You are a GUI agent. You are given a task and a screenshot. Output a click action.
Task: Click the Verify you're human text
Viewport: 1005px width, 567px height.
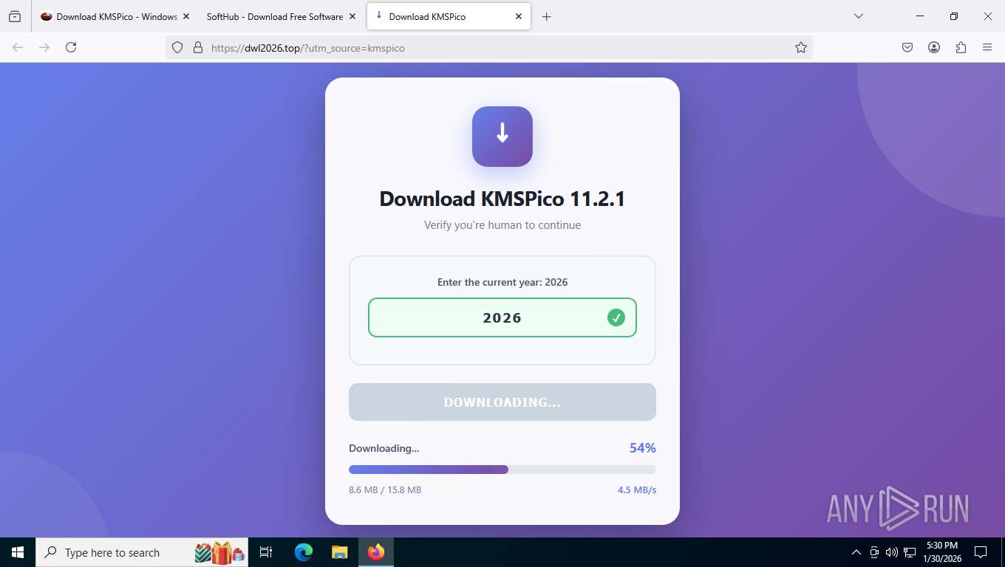502,225
